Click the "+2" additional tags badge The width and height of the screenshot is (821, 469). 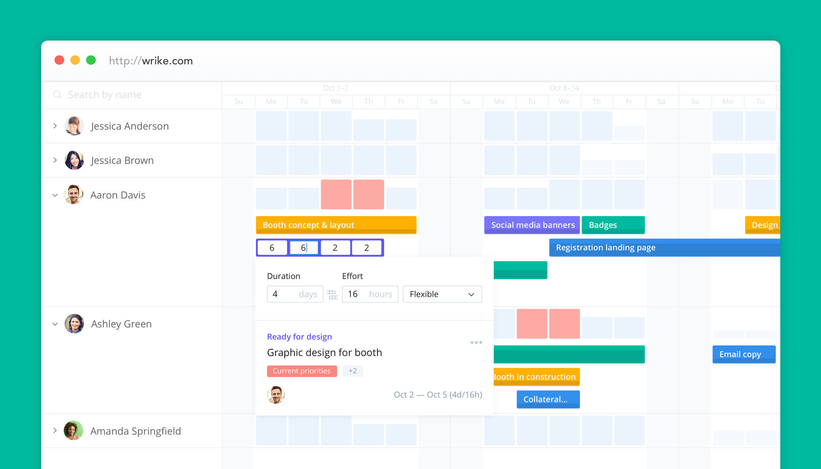(x=353, y=371)
